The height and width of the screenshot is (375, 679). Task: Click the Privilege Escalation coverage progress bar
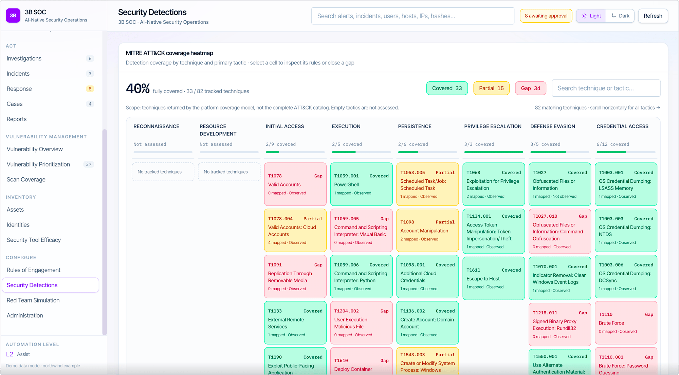493,152
